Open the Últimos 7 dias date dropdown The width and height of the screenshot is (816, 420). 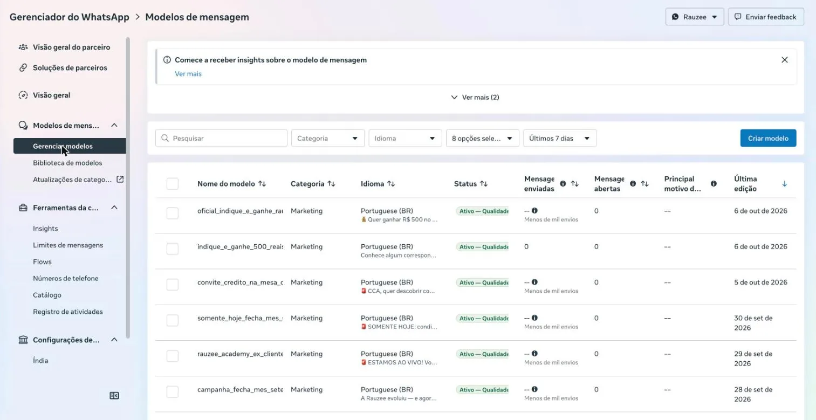click(560, 138)
